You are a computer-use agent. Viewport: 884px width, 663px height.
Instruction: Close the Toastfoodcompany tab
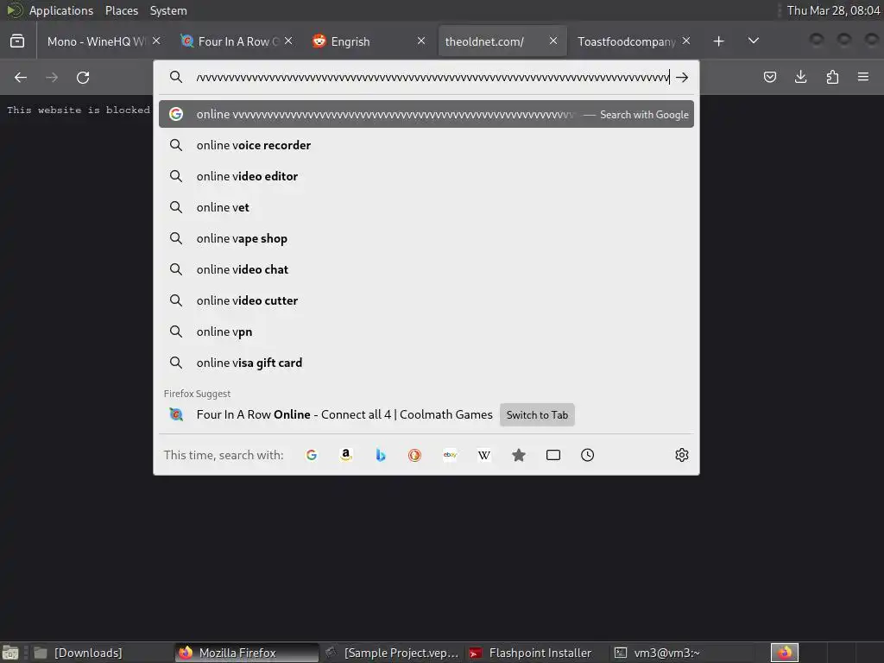tap(686, 41)
